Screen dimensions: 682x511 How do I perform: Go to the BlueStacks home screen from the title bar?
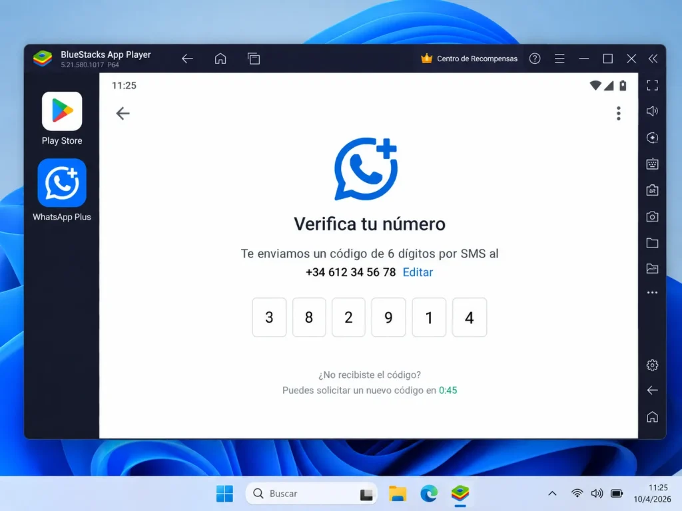coord(220,59)
